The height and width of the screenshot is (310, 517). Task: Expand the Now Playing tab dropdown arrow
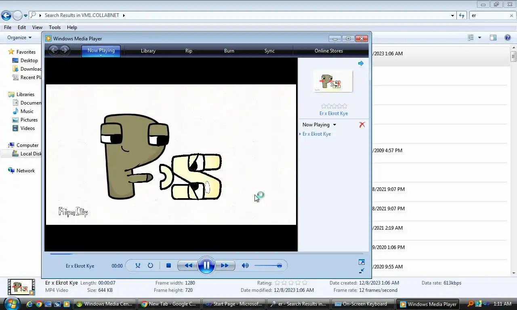coord(101,55)
